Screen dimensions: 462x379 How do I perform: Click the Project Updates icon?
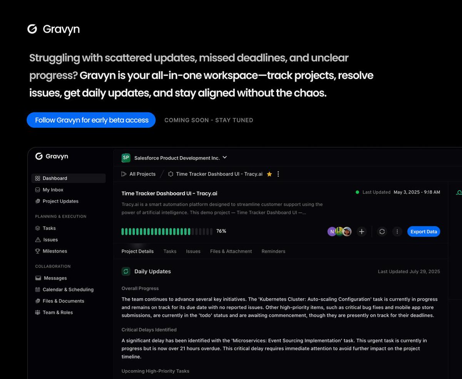click(x=37, y=201)
